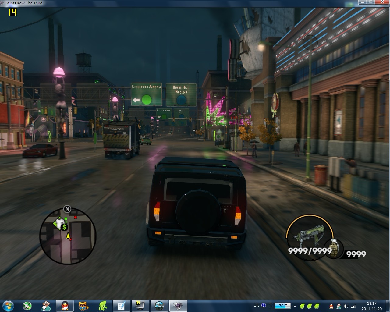Open language bar restore options dropdown

270,307
